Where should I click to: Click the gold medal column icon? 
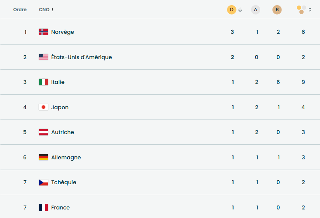point(231,10)
